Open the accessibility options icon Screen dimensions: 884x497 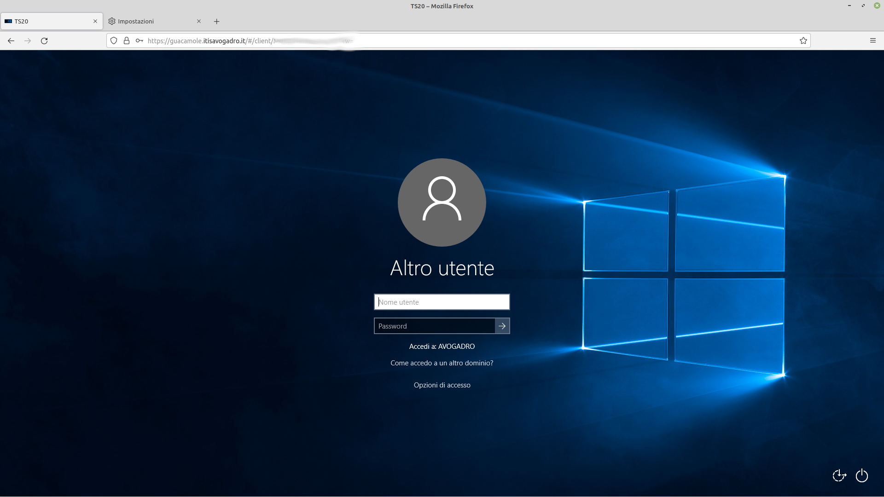pyautogui.click(x=839, y=475)
